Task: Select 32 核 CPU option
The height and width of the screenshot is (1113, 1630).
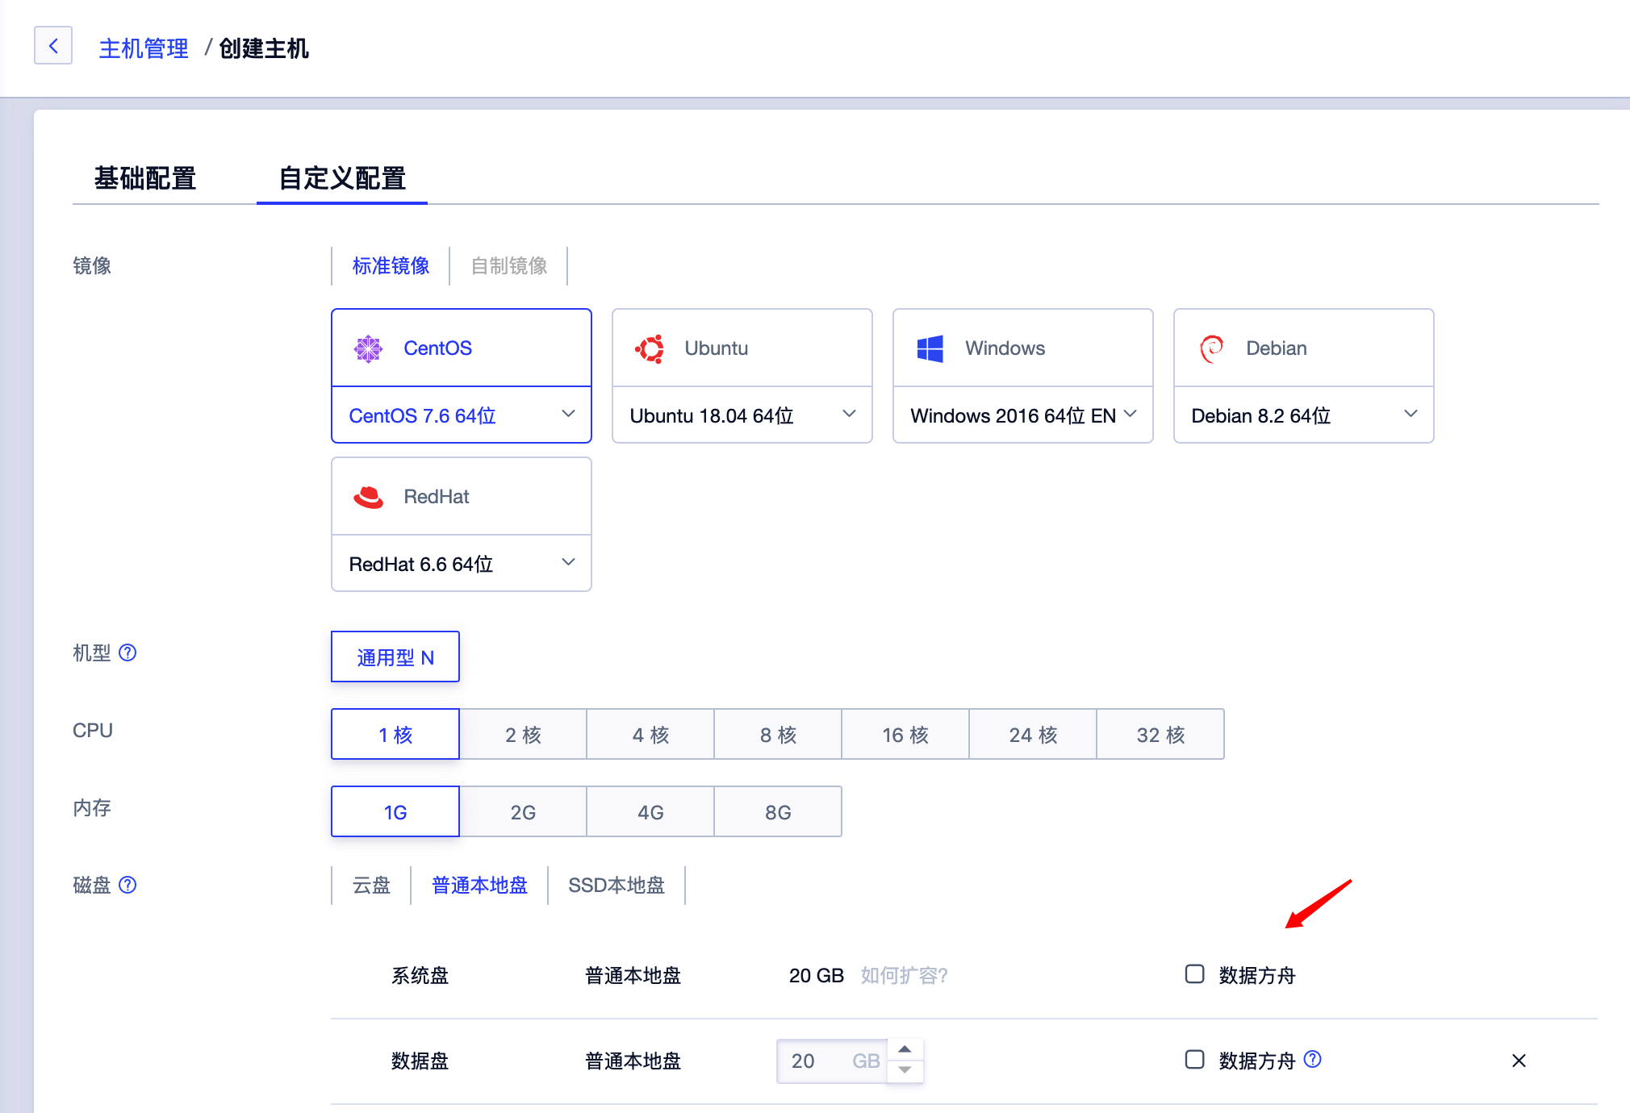Action: tap(1160, 734)
